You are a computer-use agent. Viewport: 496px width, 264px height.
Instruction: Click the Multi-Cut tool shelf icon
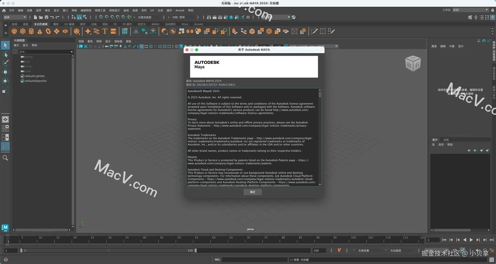(314, 31)
